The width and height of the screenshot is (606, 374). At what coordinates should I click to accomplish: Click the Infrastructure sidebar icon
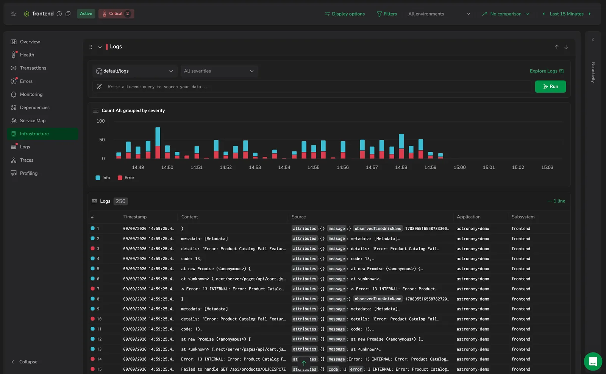coord(14,134)
